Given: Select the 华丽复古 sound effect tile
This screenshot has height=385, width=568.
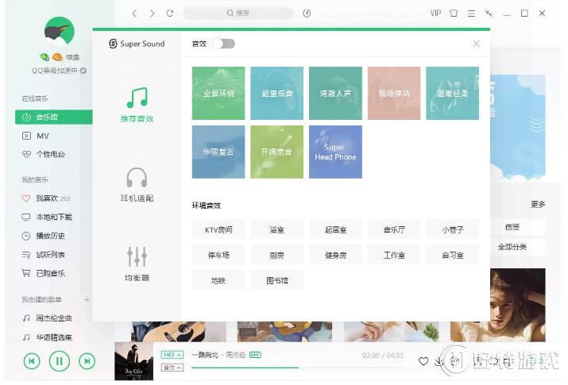Looking at the screenshot, I should (218, 152).
